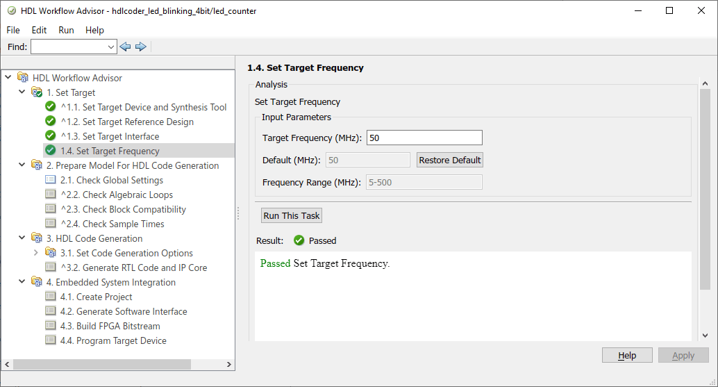This screenshot has width=718, height=387.
Task: Click the 4.3 Build FPGA Bitstream task icon
Action: [x=50, y=326]
